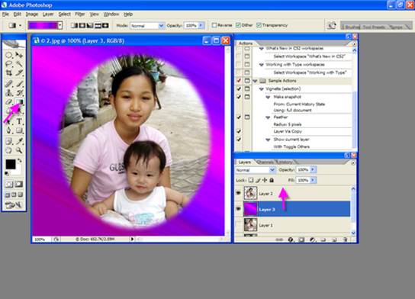Select the Lasso tool

click(x=8, y=64)
